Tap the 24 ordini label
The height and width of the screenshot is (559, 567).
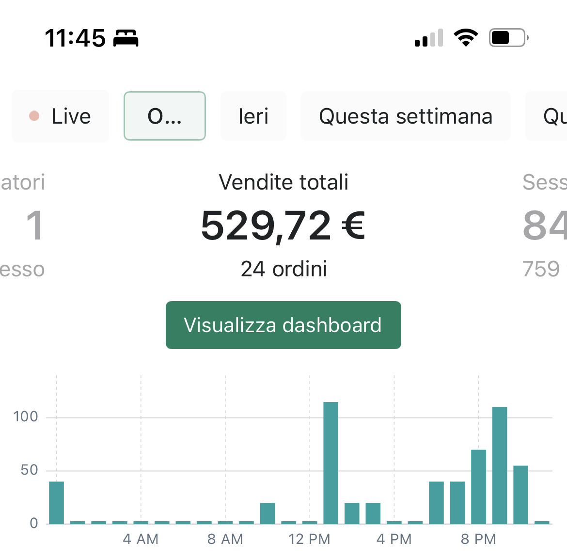pos(284,269)
